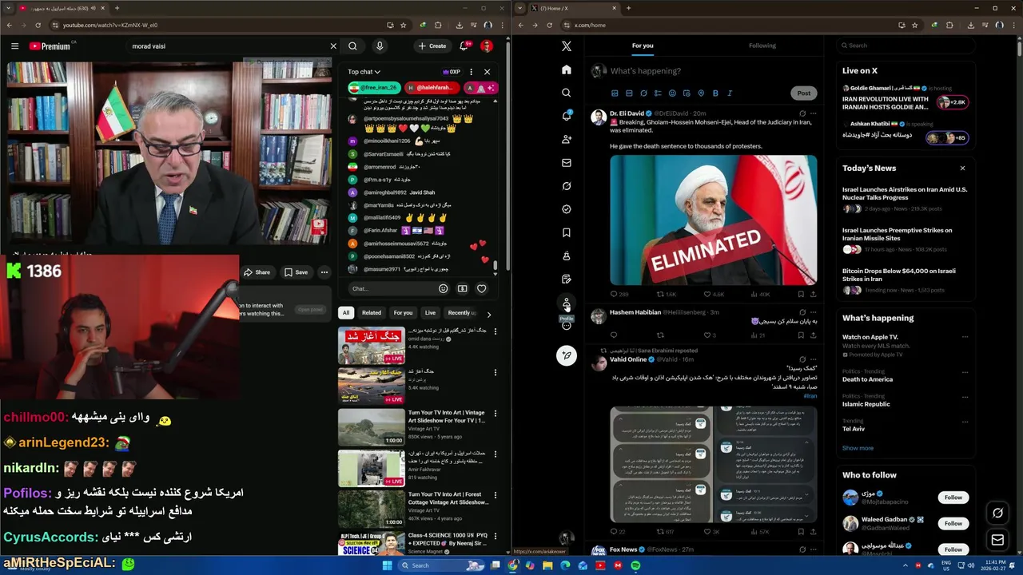Add media image icon in X composer

pyautogui.click(x=615, y=93)
